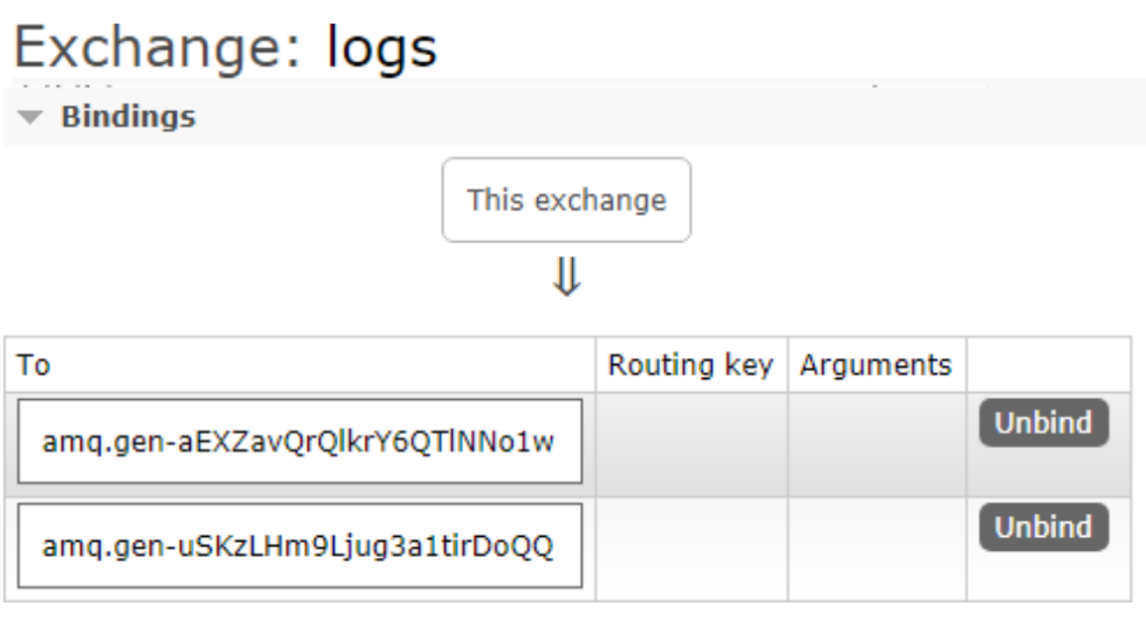Viewport: 1146px width, 622px height.
Task: Unbind the amq.gen-aEXZavQrQlkrY6QTlNNo1w queue
Action: pyautogui.click(x=1042, y=423)
